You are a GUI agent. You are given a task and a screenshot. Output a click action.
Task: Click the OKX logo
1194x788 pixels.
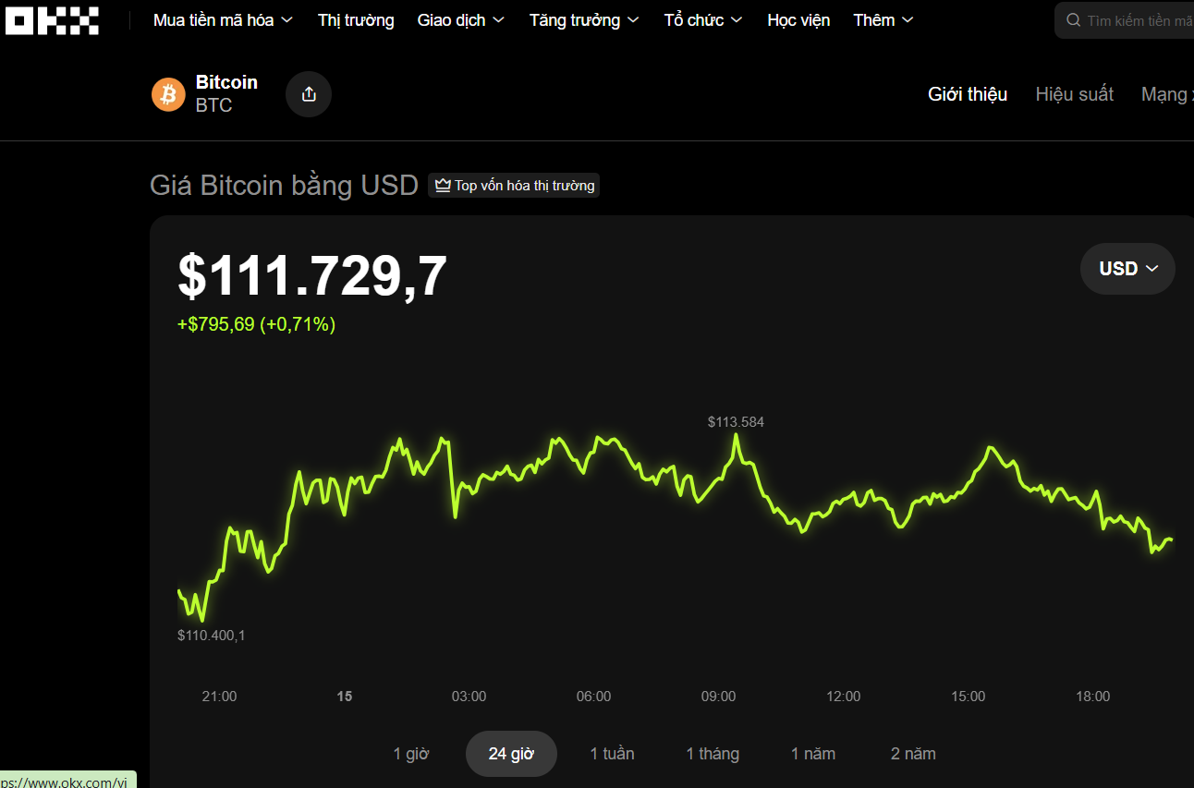click(52, 20)
